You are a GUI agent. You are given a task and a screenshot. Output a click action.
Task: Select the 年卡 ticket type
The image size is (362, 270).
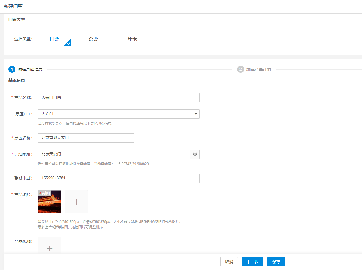point(132,39)
